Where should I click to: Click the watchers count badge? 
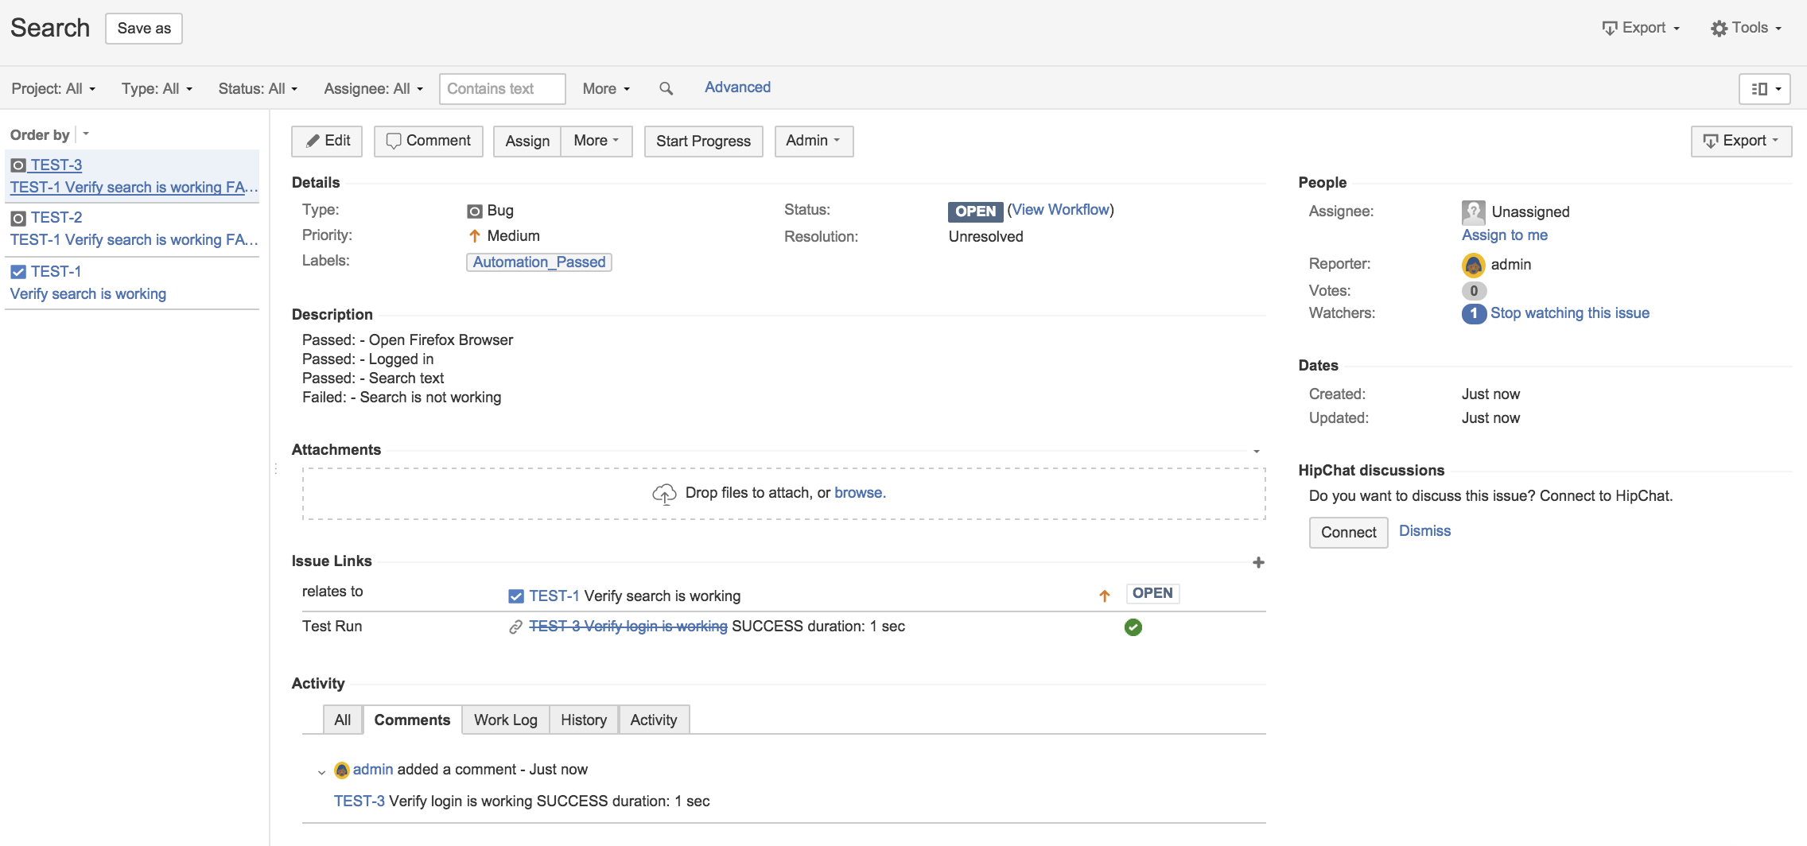[1474, 313]
